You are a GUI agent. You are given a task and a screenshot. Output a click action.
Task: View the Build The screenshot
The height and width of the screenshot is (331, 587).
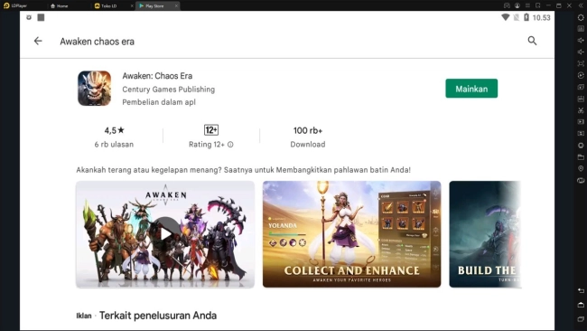click(485, 234)
